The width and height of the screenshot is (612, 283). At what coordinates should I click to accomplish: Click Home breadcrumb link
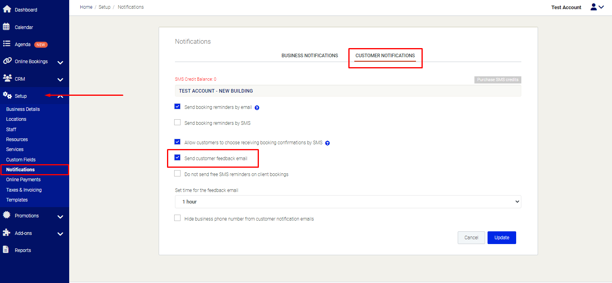86,7
